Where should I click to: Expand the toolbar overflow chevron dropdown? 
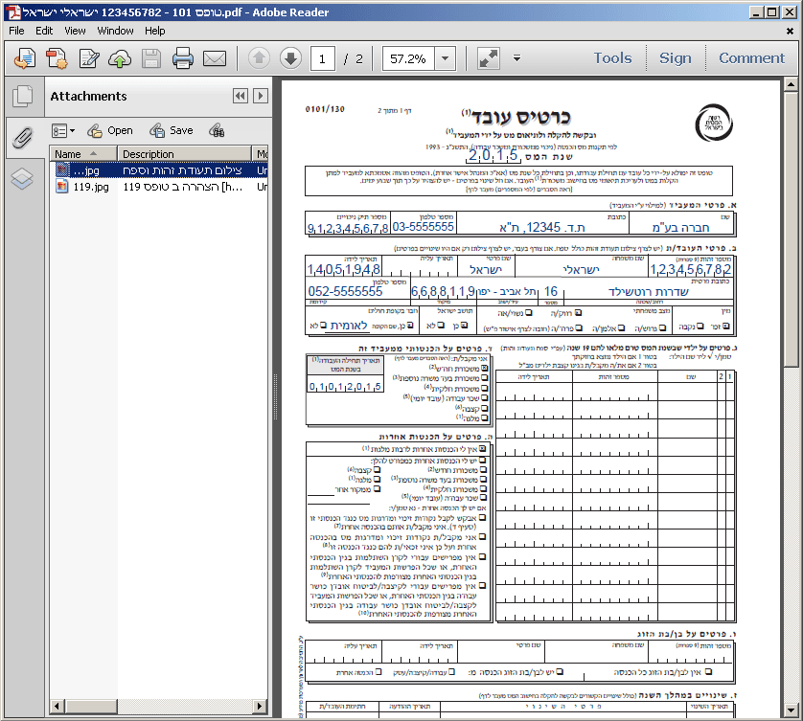click(x=516, y=58)
